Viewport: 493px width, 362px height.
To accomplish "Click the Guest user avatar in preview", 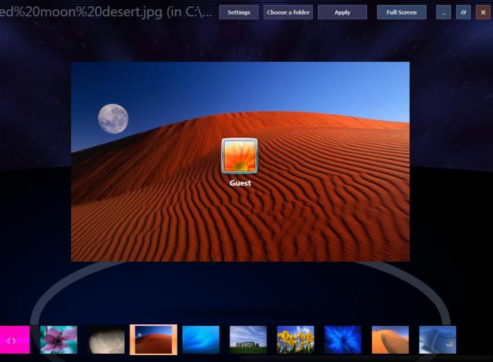I will [240, 156].
